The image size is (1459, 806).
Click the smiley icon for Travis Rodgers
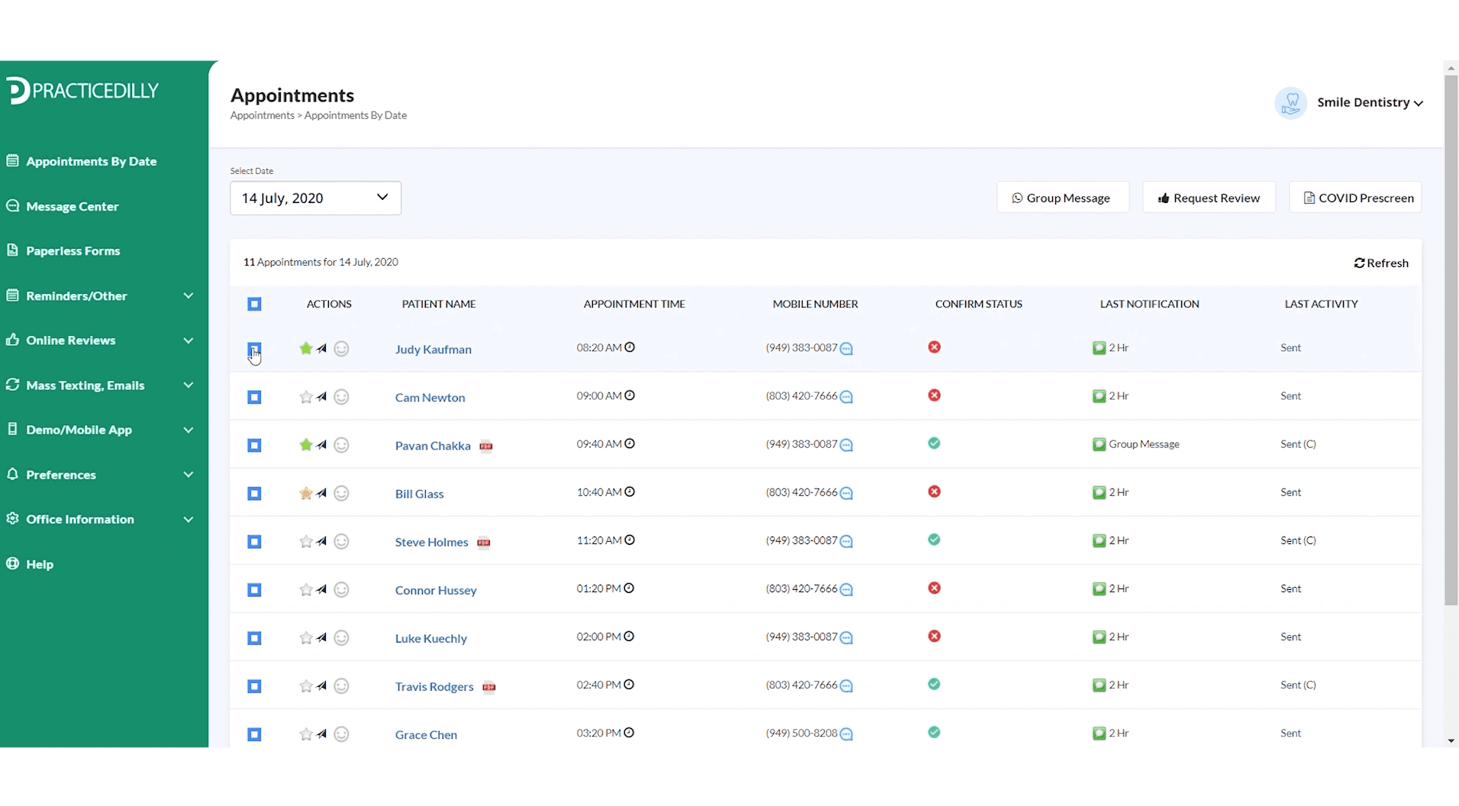click(x=342, y=686)
